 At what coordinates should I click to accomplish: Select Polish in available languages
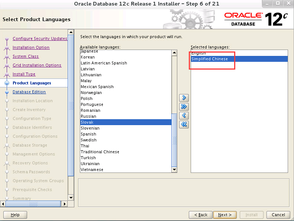tap(126, 98)
